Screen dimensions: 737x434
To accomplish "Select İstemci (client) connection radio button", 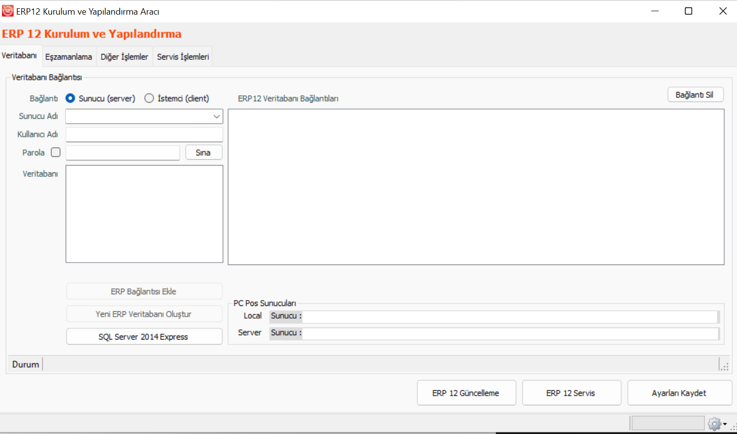I will pyautogui.click(x=149, y=98).
